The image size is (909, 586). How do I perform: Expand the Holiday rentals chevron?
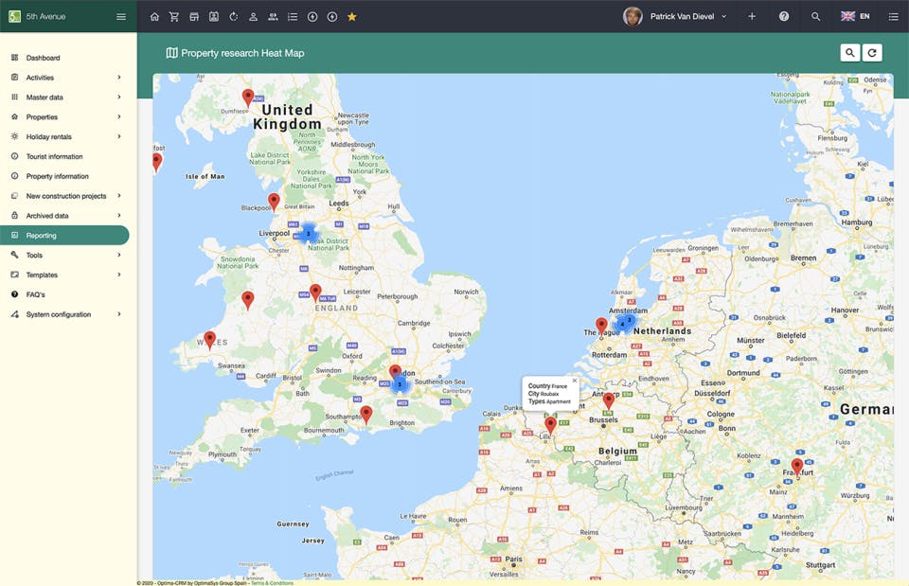point(119,136)
